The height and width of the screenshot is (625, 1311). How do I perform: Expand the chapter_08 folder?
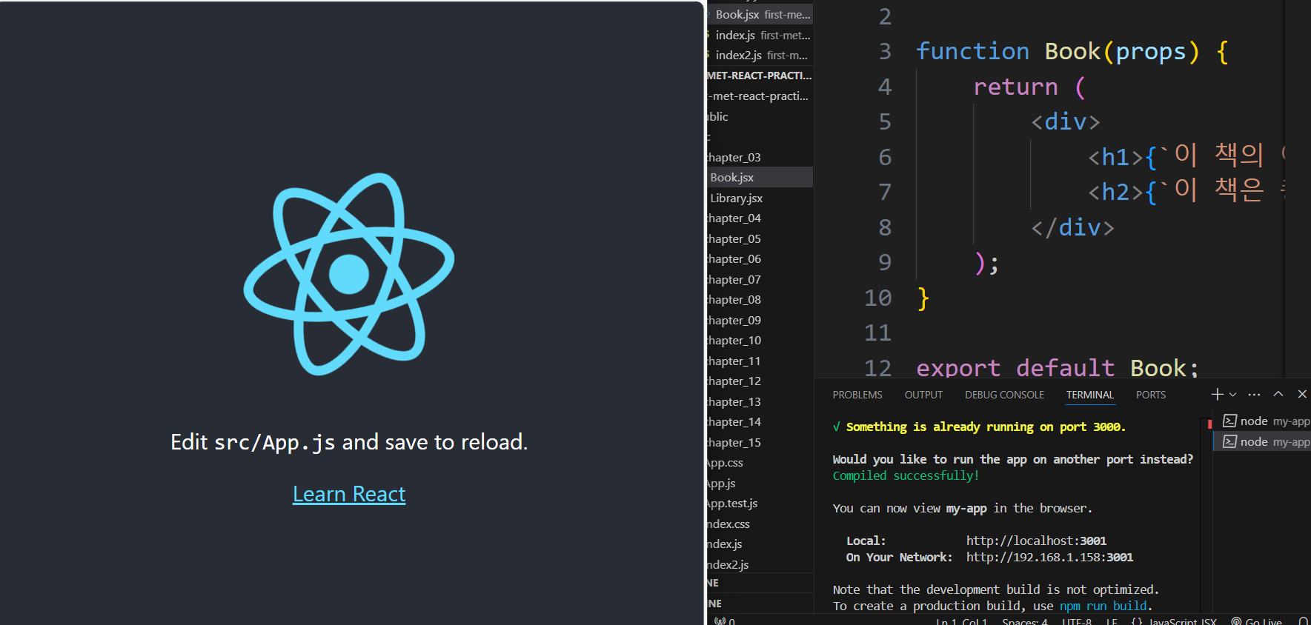click(760, 299)
